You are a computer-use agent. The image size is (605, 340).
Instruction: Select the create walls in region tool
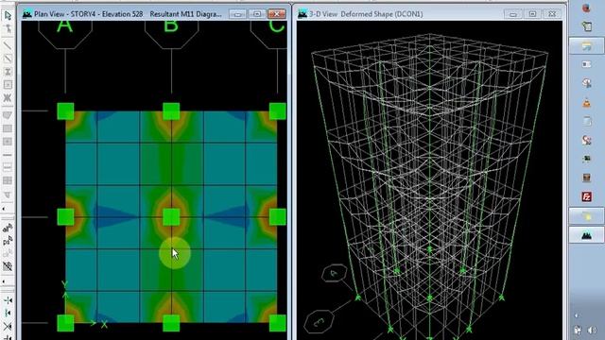click(x=8, y=168)
